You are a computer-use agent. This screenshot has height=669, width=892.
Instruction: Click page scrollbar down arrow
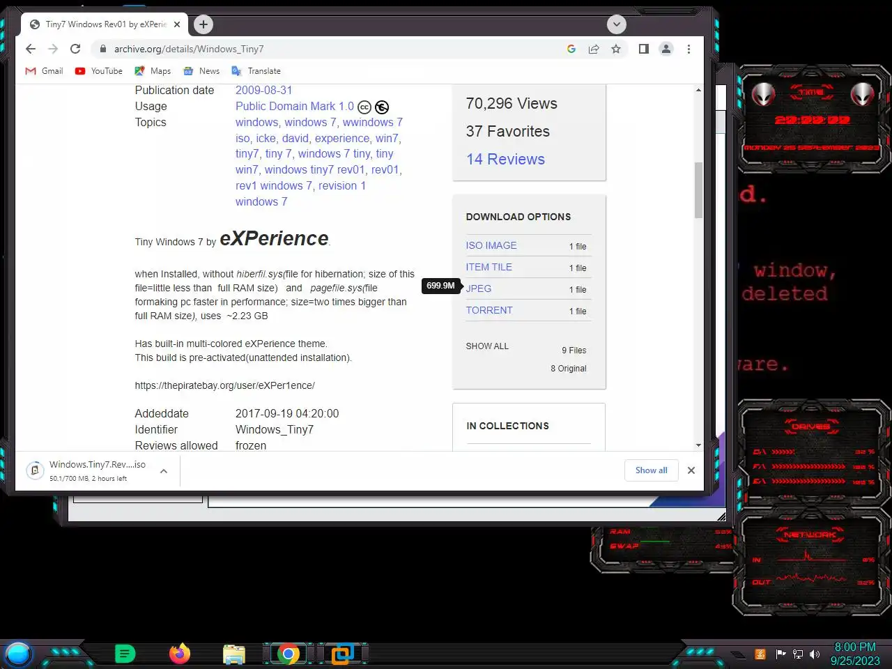[698, 445]
